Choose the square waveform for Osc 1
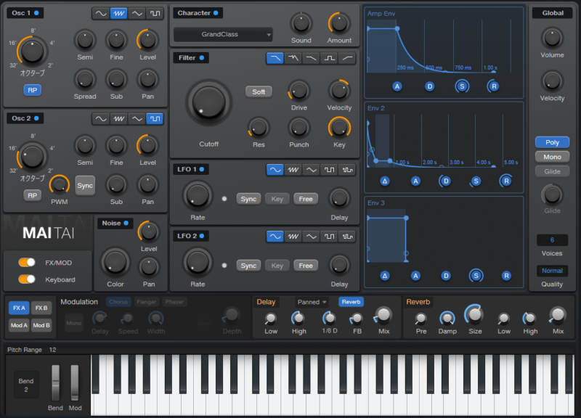The height and width of the screenshot is (418, 581). [x=155, y=13]
